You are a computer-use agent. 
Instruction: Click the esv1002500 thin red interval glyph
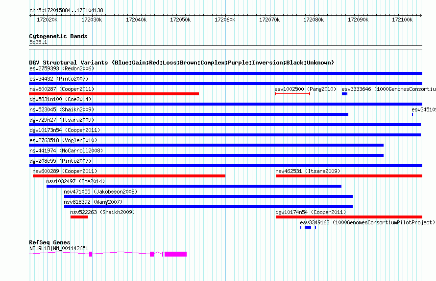point(292,94)
